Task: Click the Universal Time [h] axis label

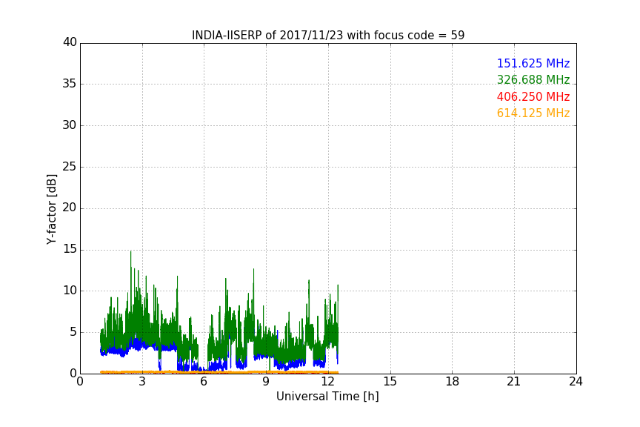Action: [x=327, y=396]
